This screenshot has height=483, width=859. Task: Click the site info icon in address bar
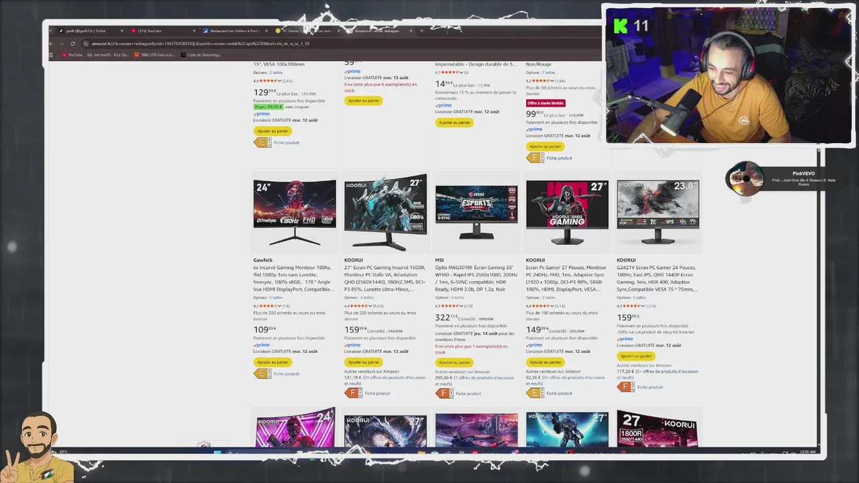click(x=85, y=44)
